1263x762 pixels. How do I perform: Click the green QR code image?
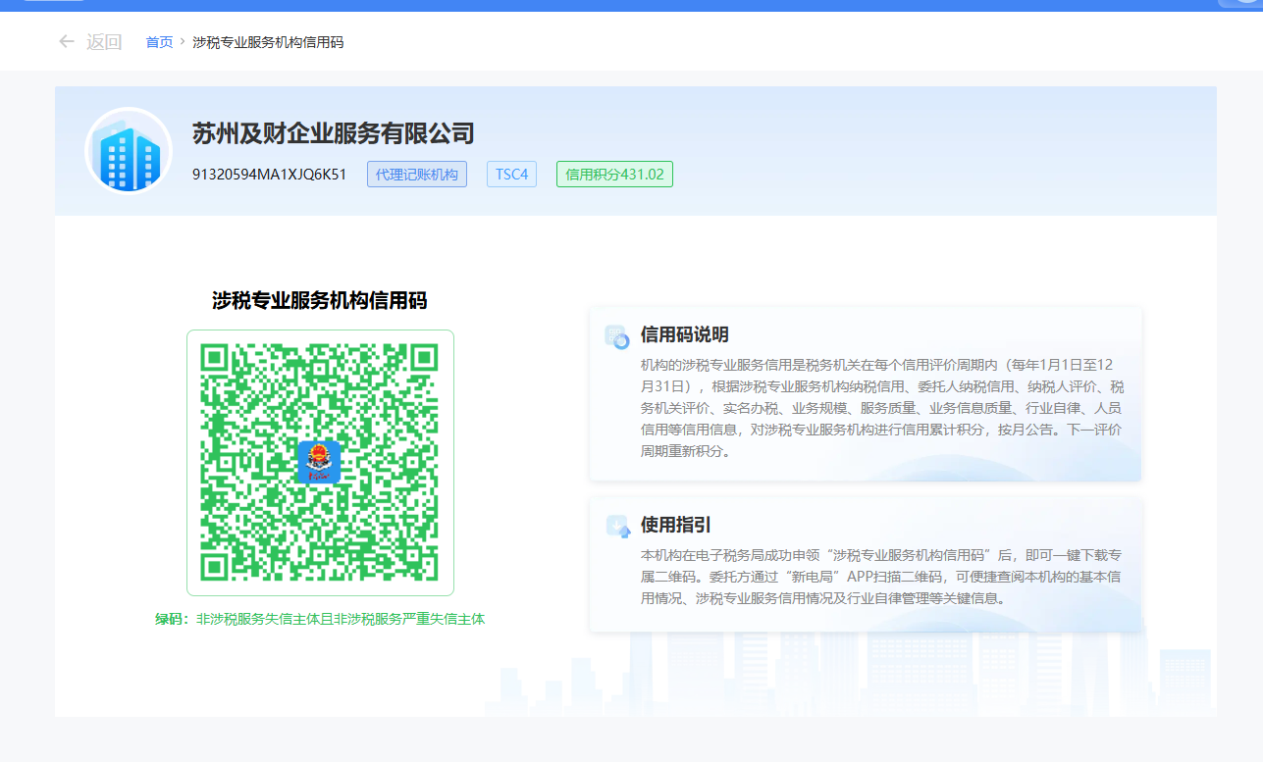tap(320, 463)
